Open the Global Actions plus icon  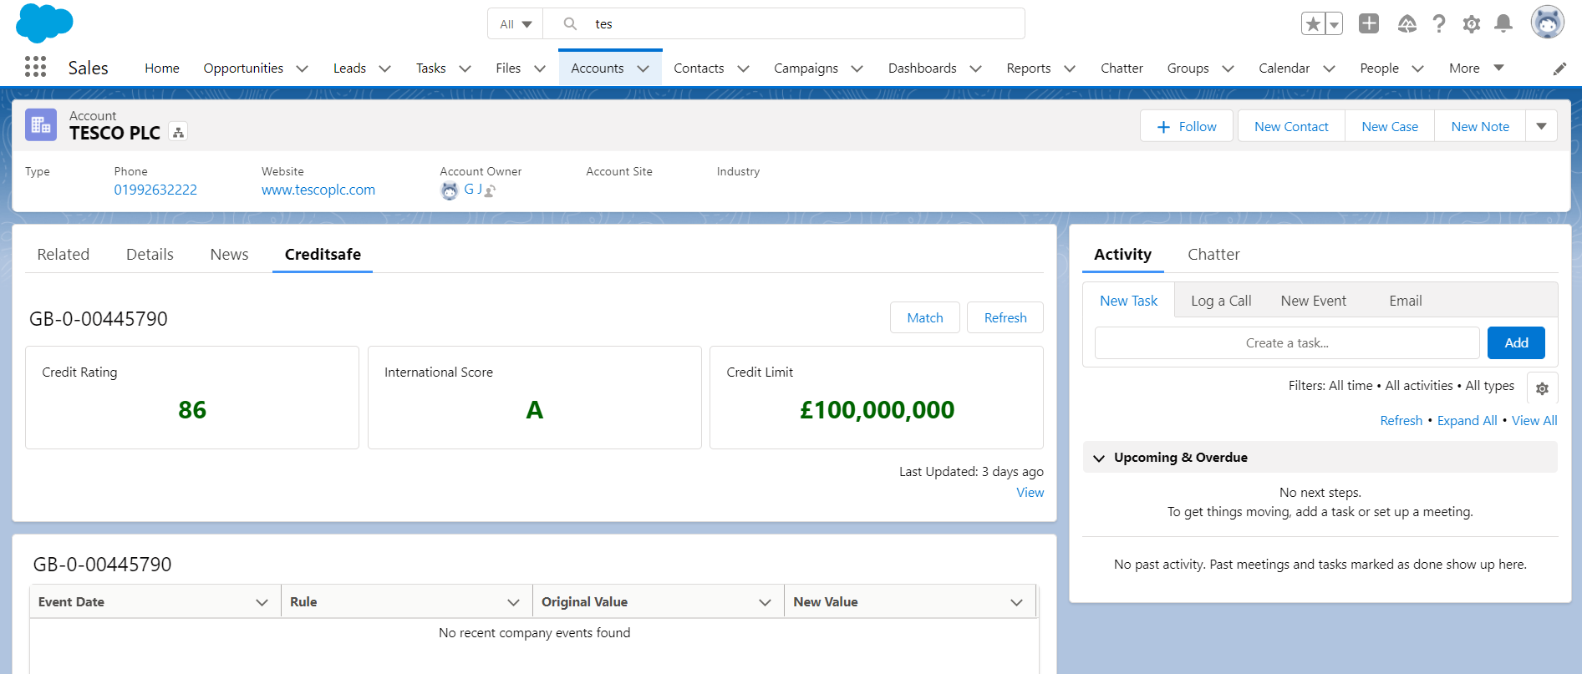tap(1368, 23)
